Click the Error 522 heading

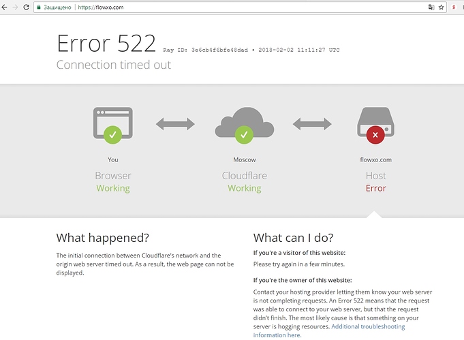pos(106,44)
